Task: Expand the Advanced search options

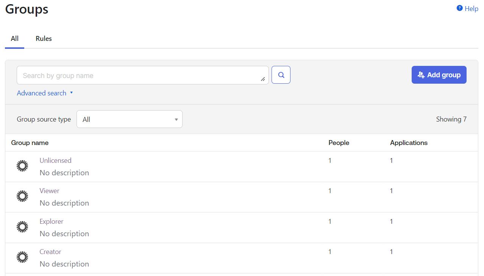Action: pos(41,93)
